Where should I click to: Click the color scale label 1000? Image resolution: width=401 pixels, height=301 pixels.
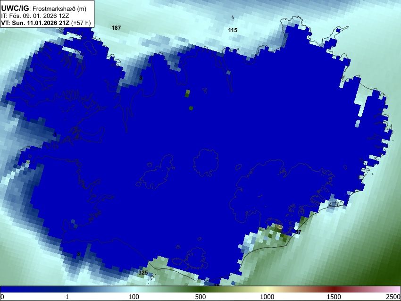click(x=267, y=297)
